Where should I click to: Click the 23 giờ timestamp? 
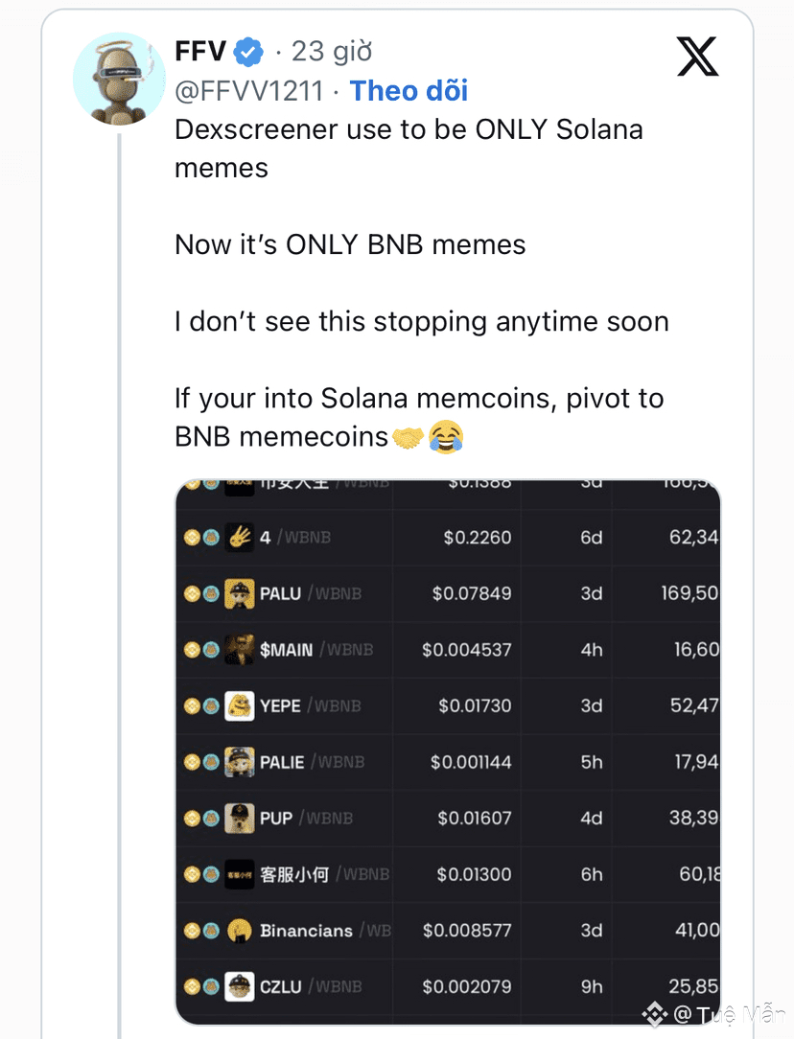tap(332, 51)
